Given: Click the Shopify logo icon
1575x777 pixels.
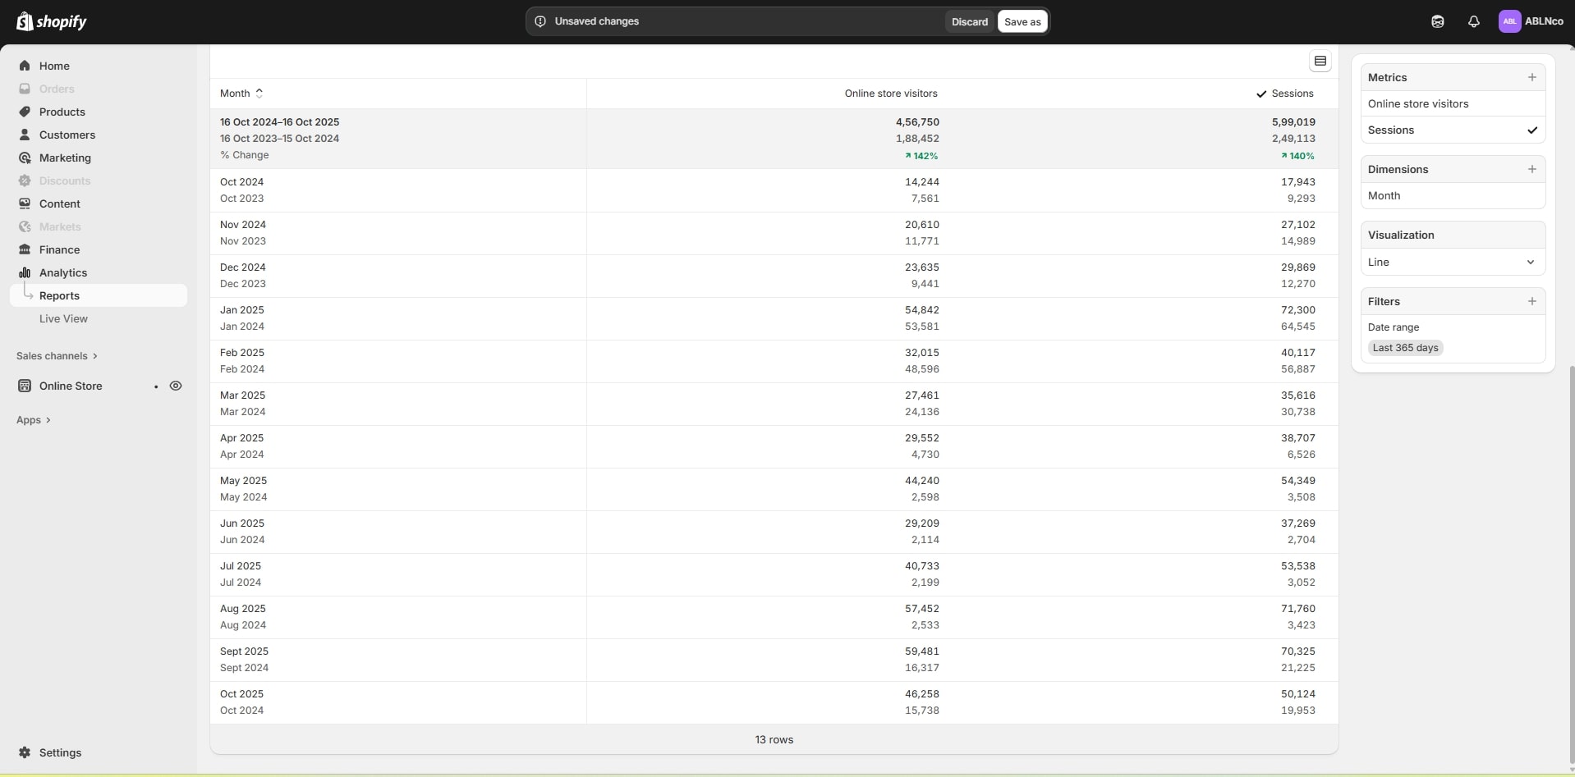Looking at the screenshot, I should point(25,21).
